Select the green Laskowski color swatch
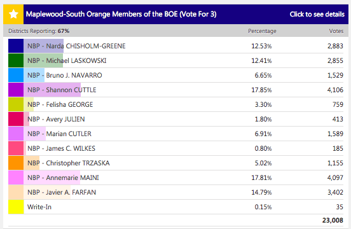Screen dimensions: 351x229 [16, 60]
